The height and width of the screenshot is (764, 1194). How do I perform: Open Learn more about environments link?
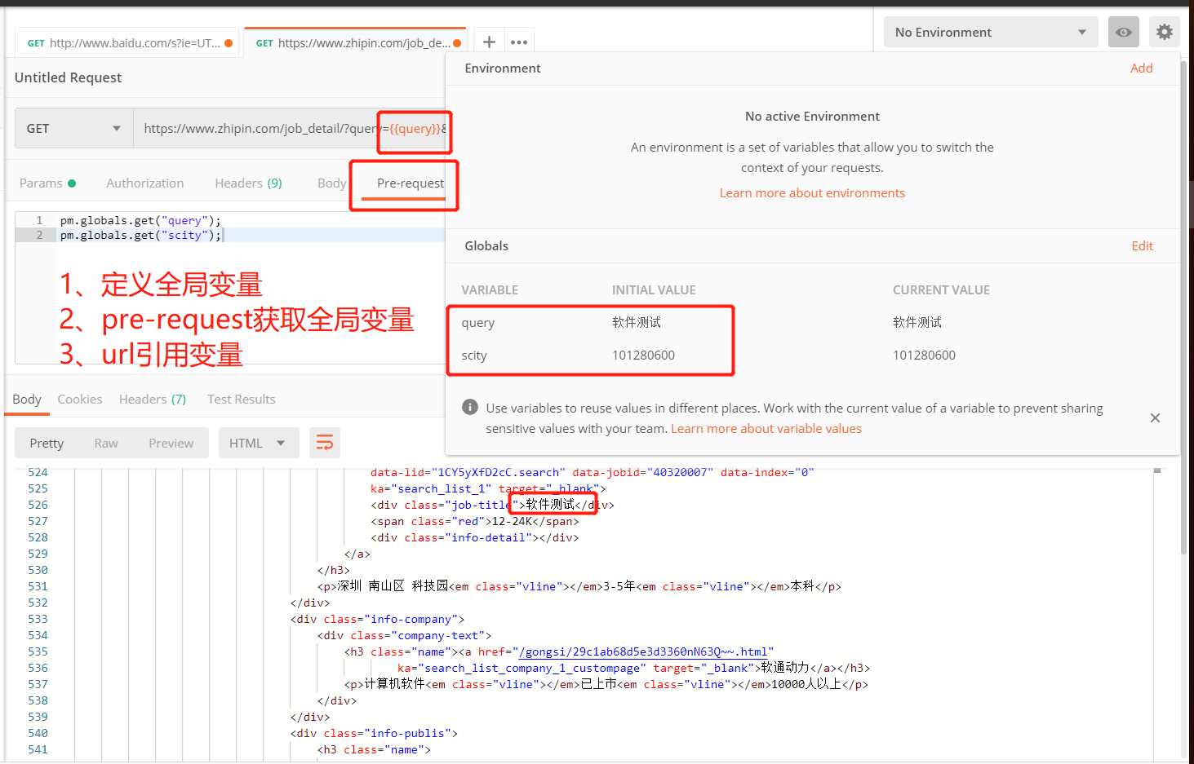point(812,193)
